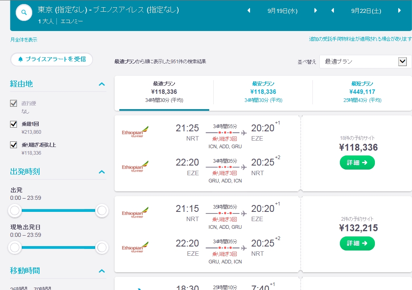Click 乗り継ぎ3回 under 35時間05分 flight
Image resolution: width=412 pixels, height=290 pixels.
(x=225, y=220)
